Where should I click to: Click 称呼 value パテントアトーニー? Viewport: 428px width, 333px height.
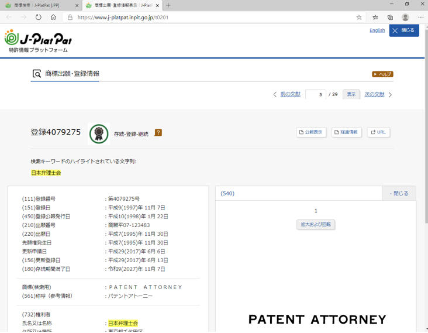(130, 296)
